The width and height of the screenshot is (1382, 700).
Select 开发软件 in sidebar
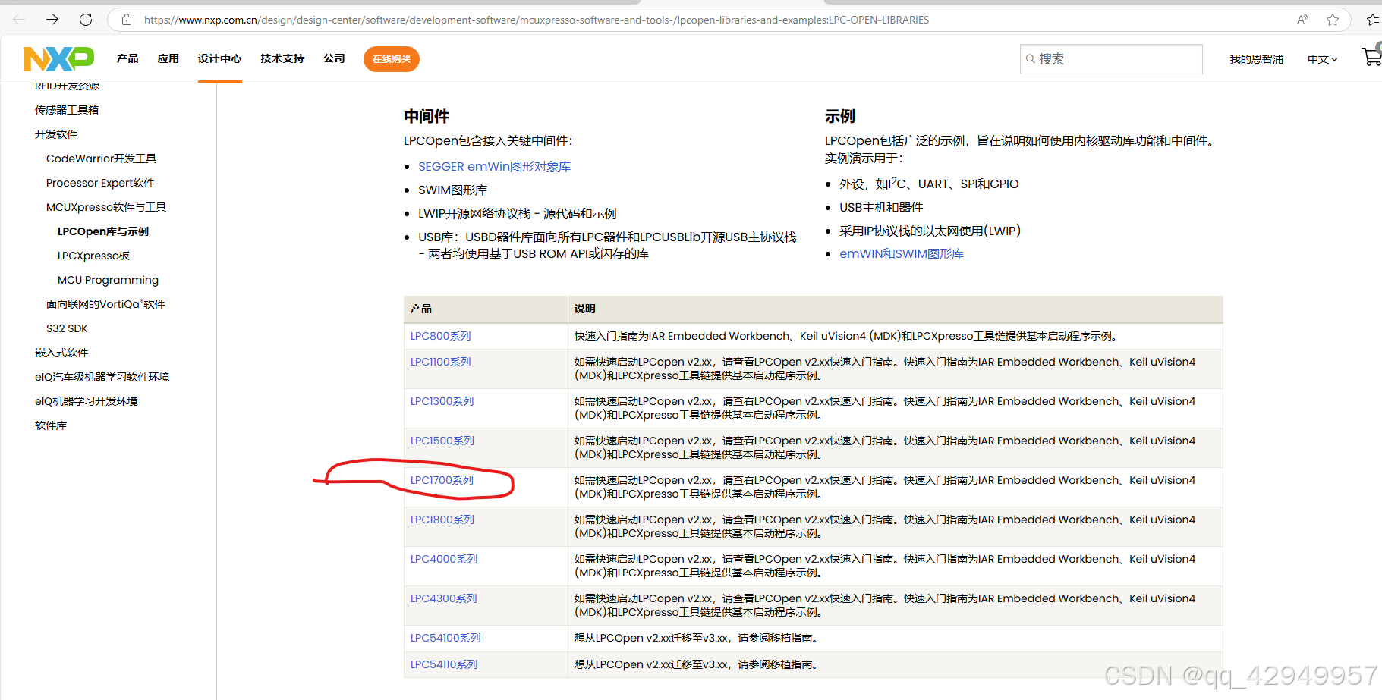click(56, 134)
